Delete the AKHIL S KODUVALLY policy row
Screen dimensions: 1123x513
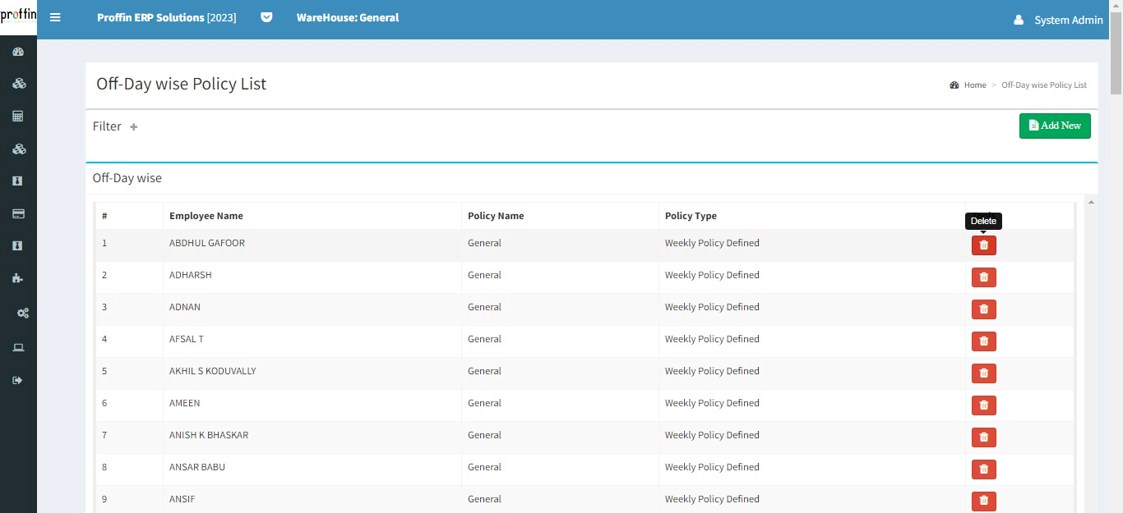[984, 373]
